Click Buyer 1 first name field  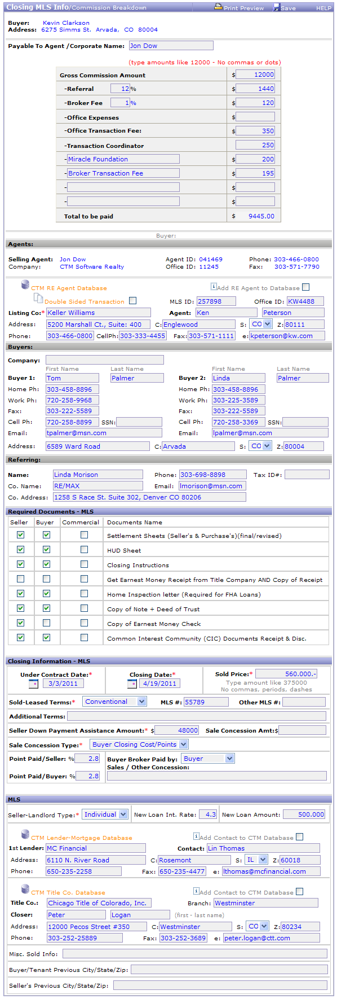[x=72, y=378]
